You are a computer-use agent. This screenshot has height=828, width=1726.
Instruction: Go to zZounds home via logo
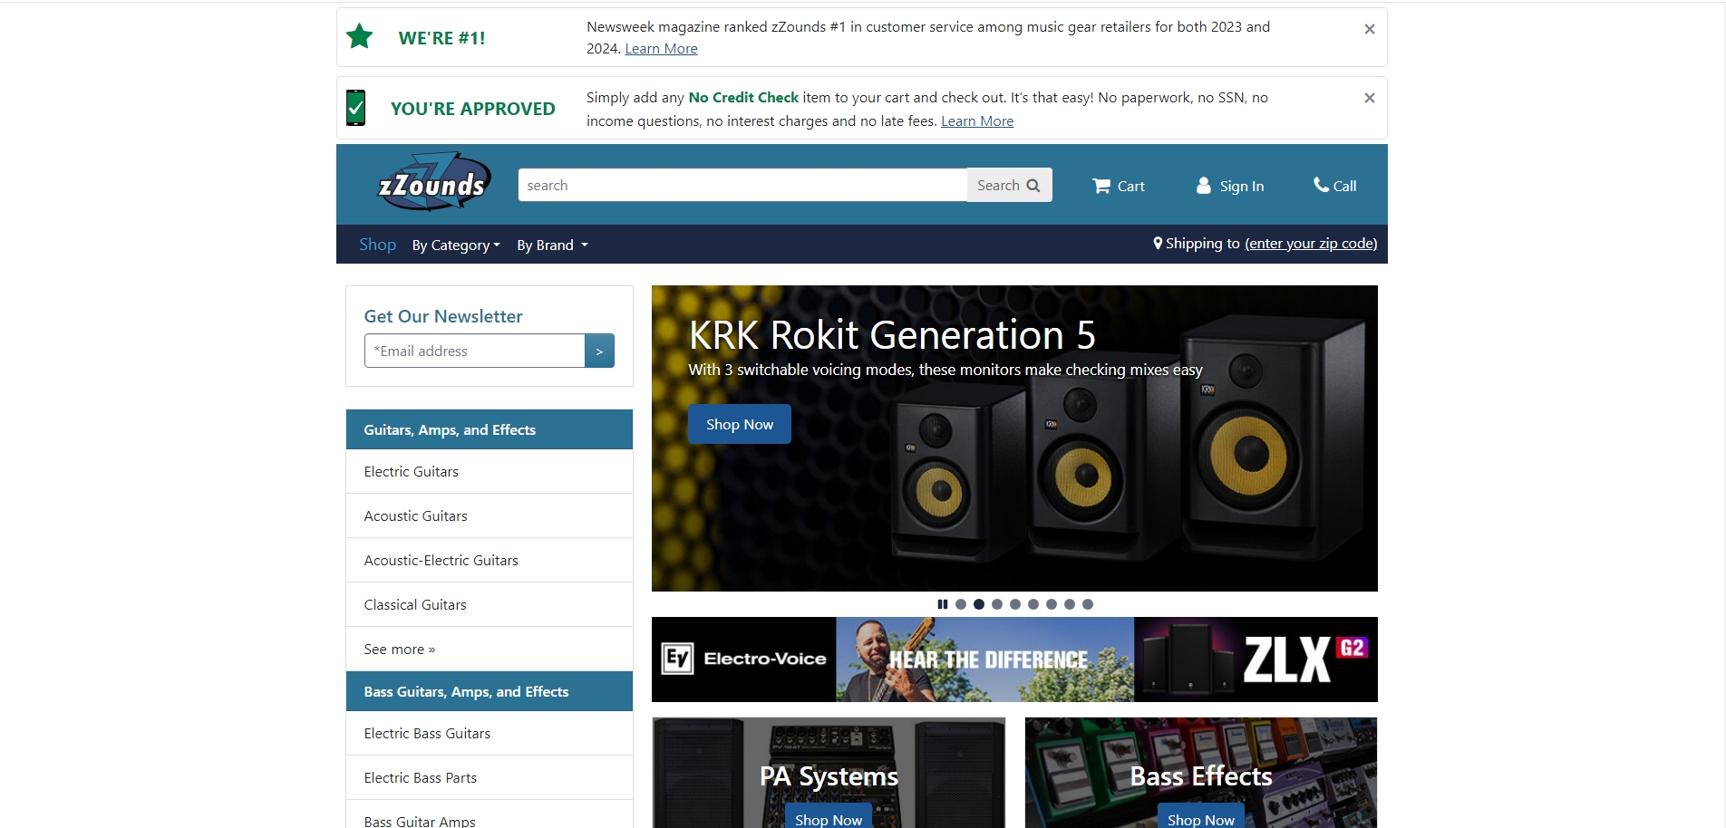coord(434,183)
